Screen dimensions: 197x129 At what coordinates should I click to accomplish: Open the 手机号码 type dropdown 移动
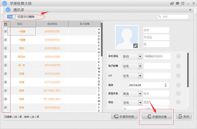(132, 56)
